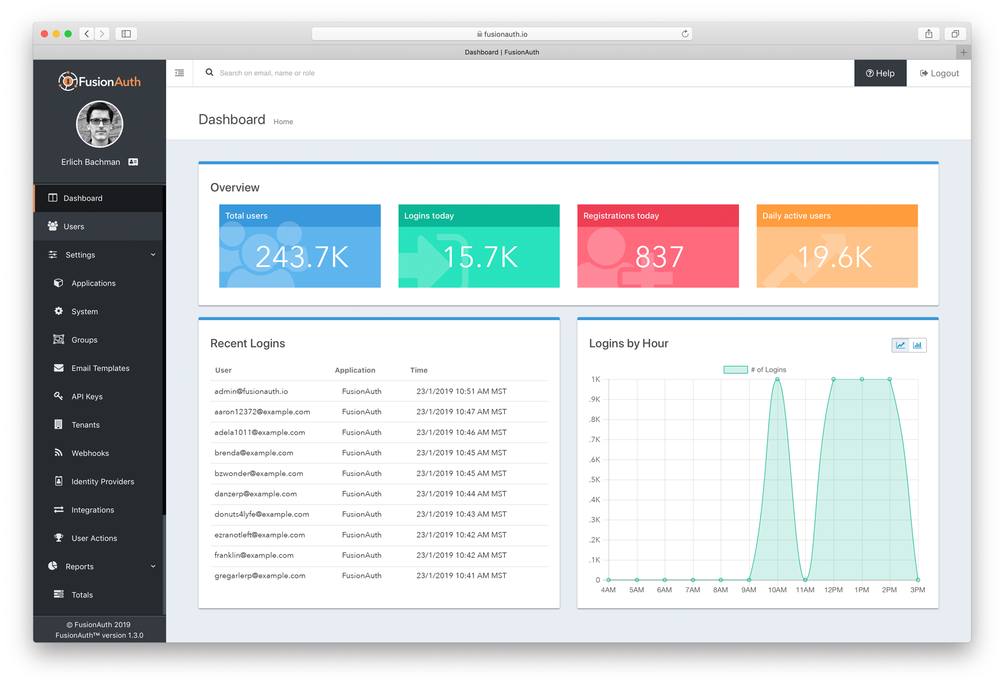The image size is (1004, 686).
Task: Reload the page in Safari
Action: click(x=685, y=34)
